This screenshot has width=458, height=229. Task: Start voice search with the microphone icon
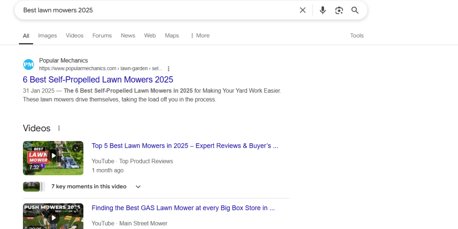click(x=323, y=10)
